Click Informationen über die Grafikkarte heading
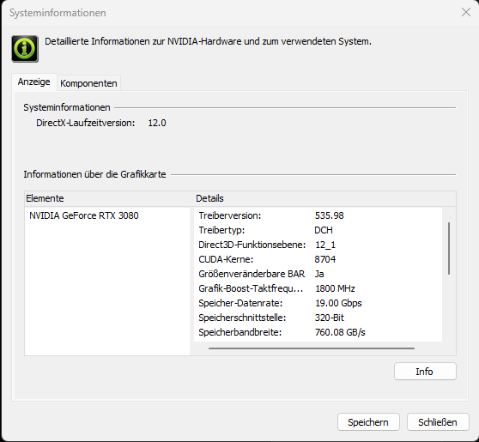The width and height of the screenshot is (479, 442). click(94, 174)
